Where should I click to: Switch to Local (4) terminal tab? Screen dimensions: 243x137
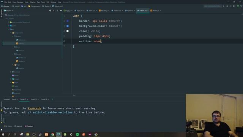pyautogui.click(x=45, y=99)
